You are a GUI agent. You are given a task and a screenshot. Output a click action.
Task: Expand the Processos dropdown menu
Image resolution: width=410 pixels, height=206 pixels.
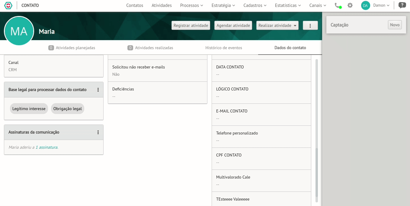191,5
